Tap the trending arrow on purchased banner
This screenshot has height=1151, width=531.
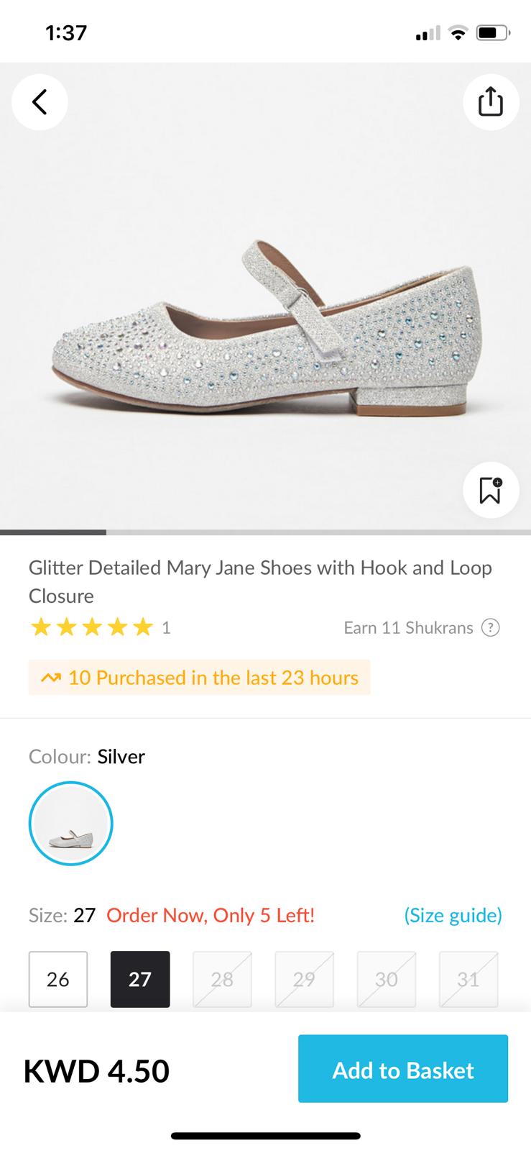(51, 678)
